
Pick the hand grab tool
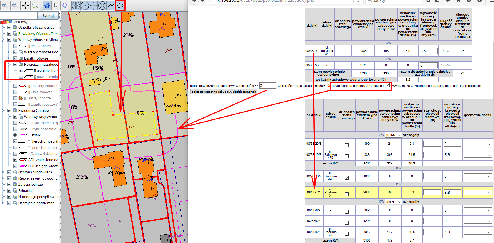tap(65, 5)
